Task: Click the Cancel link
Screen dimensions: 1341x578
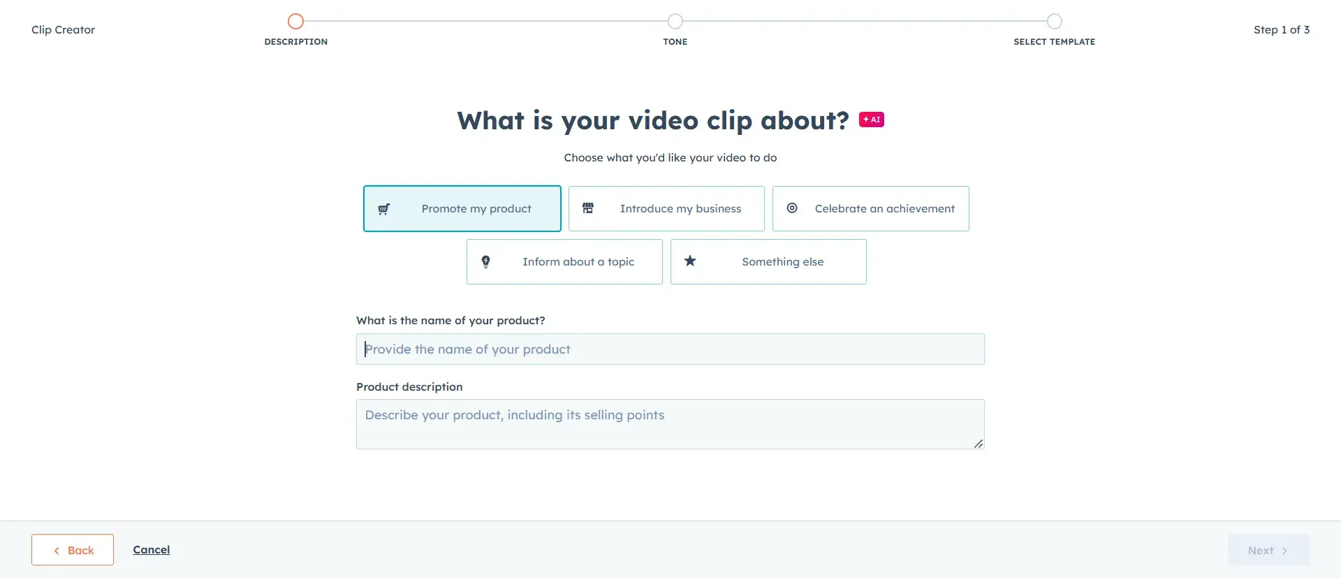Action: 152,550
